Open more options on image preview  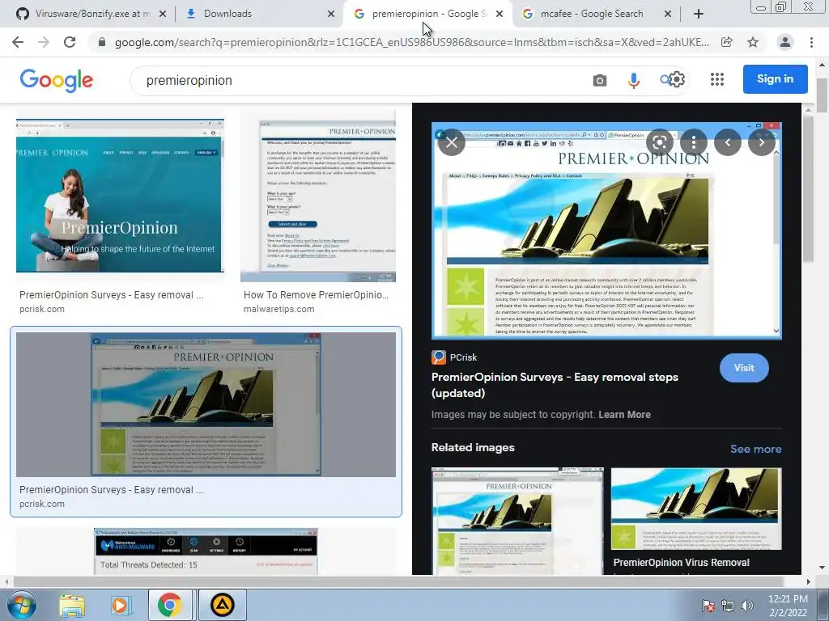694,142
